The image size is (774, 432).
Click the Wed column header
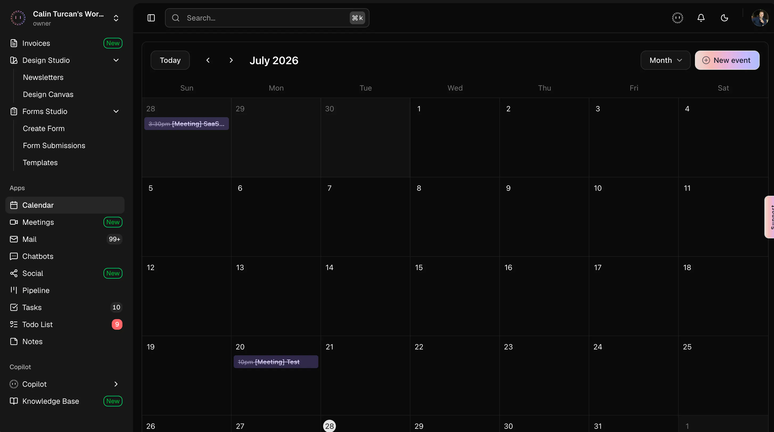(455, 88)
